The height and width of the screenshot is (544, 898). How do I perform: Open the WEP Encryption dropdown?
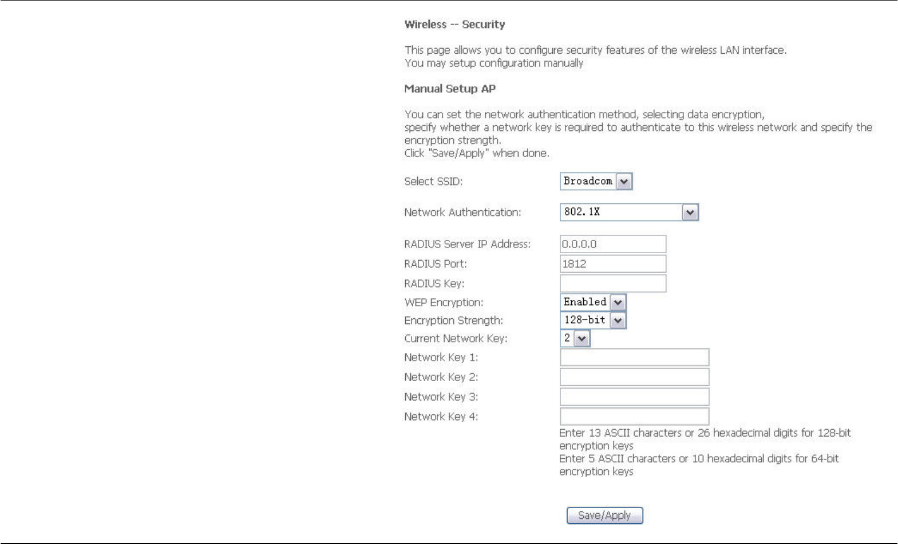592,302
